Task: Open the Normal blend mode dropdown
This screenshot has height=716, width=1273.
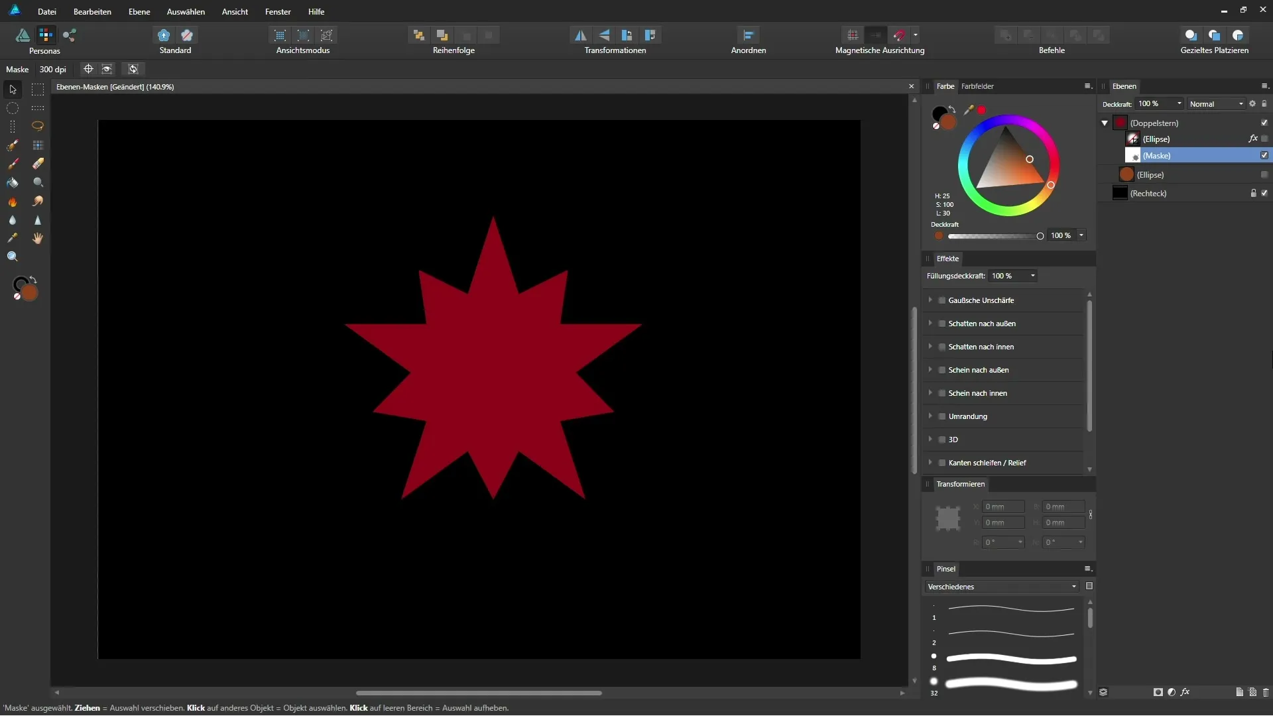Action: [1217, 104]
